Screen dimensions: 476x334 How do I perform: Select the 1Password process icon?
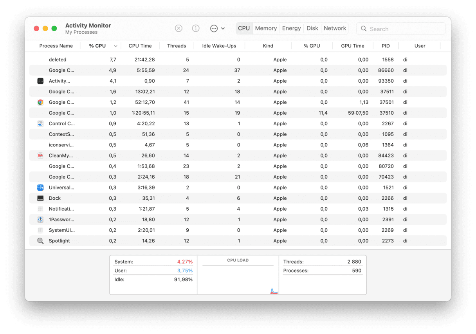coord(40,220)
